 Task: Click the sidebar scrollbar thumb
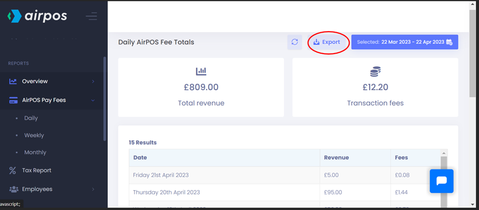[105, 99]
